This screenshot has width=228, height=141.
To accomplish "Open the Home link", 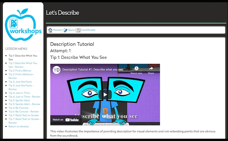I will 57,30.
